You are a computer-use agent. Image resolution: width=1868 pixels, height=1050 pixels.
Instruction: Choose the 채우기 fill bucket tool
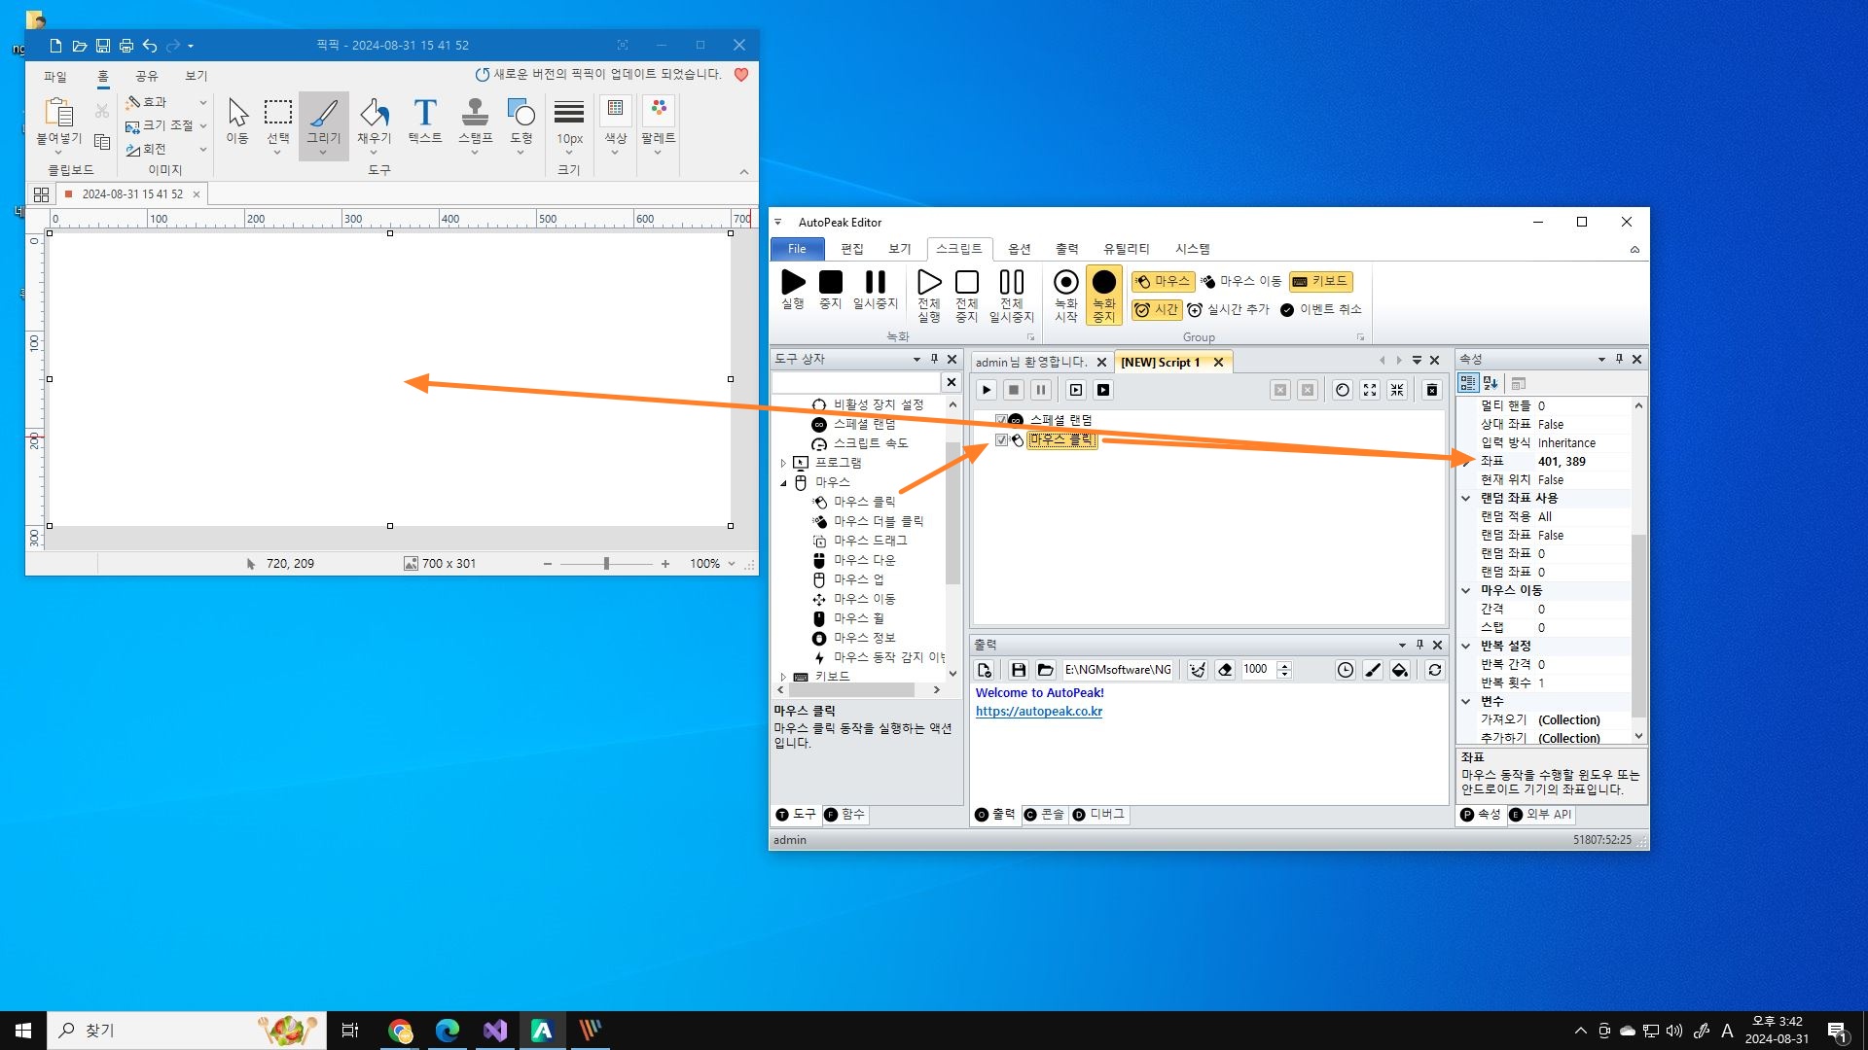tap(374, 114)
